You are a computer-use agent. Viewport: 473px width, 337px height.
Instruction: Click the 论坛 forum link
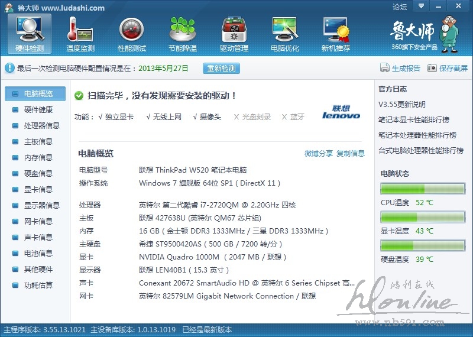point(400,7)
